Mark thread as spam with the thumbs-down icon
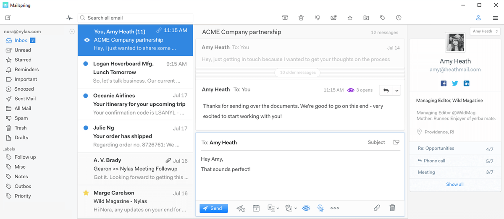The height and width of the screenshot is (219, 504). 318,18
